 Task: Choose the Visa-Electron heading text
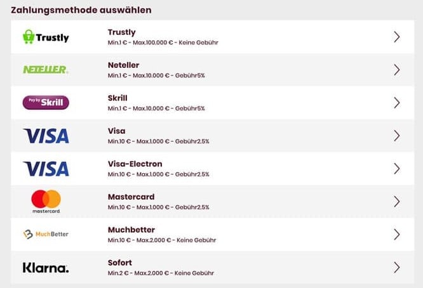(135, 164)
